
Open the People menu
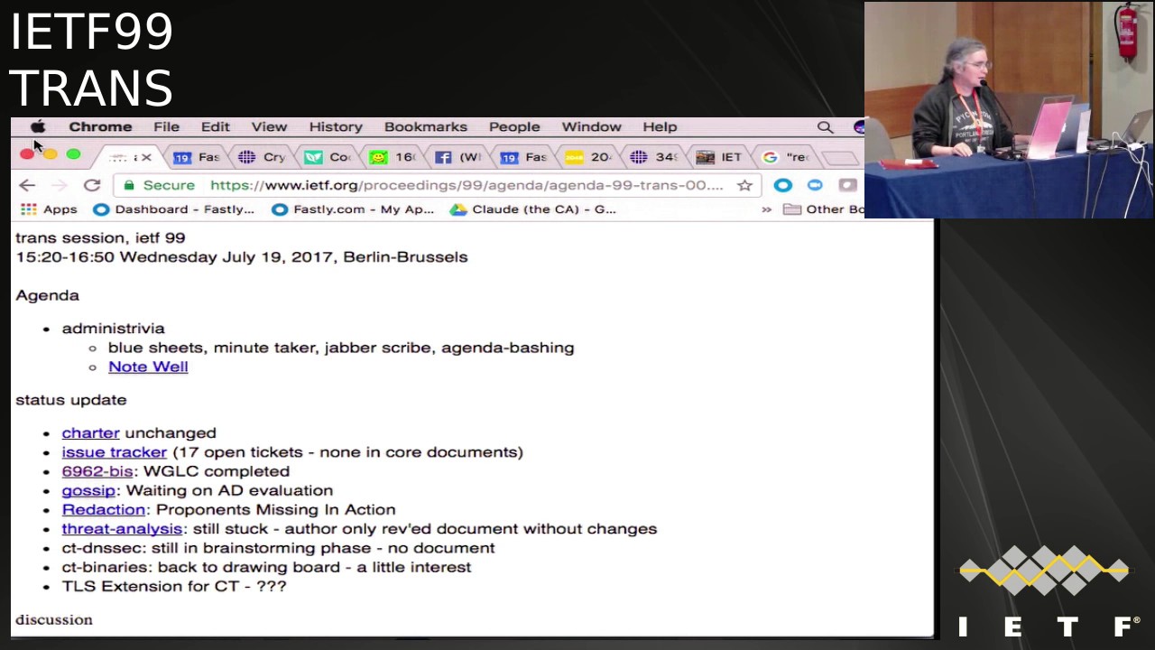pos(514,127)
